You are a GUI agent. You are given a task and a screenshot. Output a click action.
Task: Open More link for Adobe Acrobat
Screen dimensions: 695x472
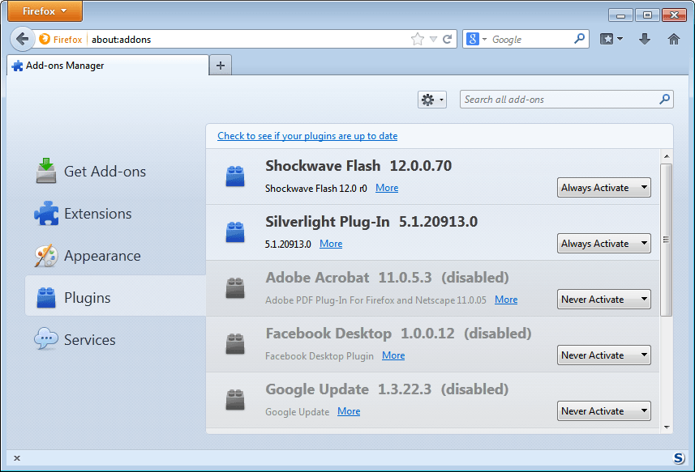(x=506, y=300)
